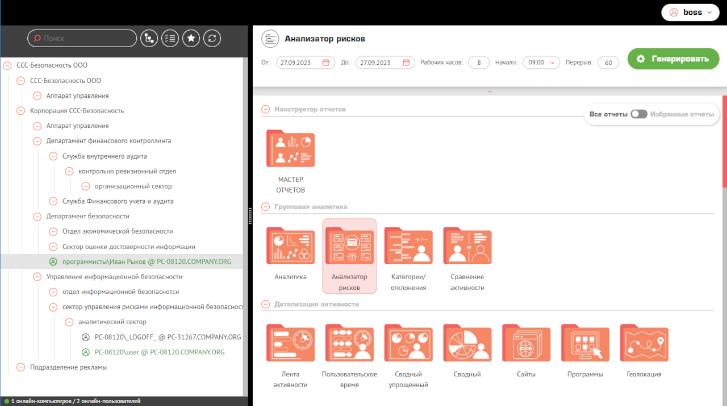The height and width of the screenshot is (406, 727).
Task: Select user Иван Рыков in tree
Action: [x=147, y=262]
